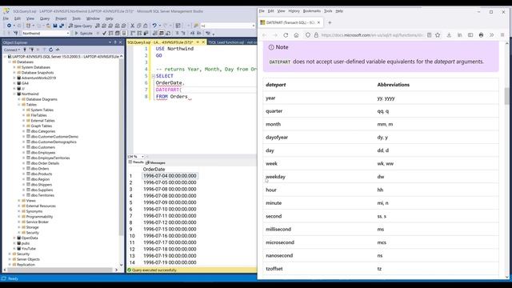This screenshot has height=288, width=512.
Task: Click the Firefox address bar URL
Action: coord(372,35)
